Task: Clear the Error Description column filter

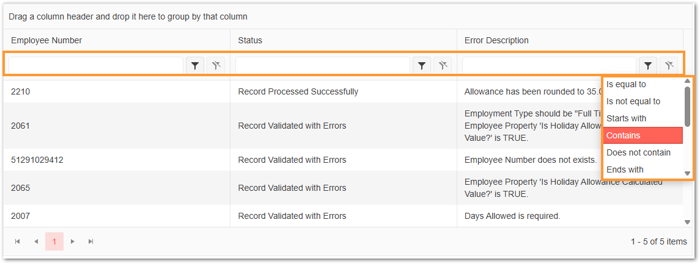Action: 669,65
